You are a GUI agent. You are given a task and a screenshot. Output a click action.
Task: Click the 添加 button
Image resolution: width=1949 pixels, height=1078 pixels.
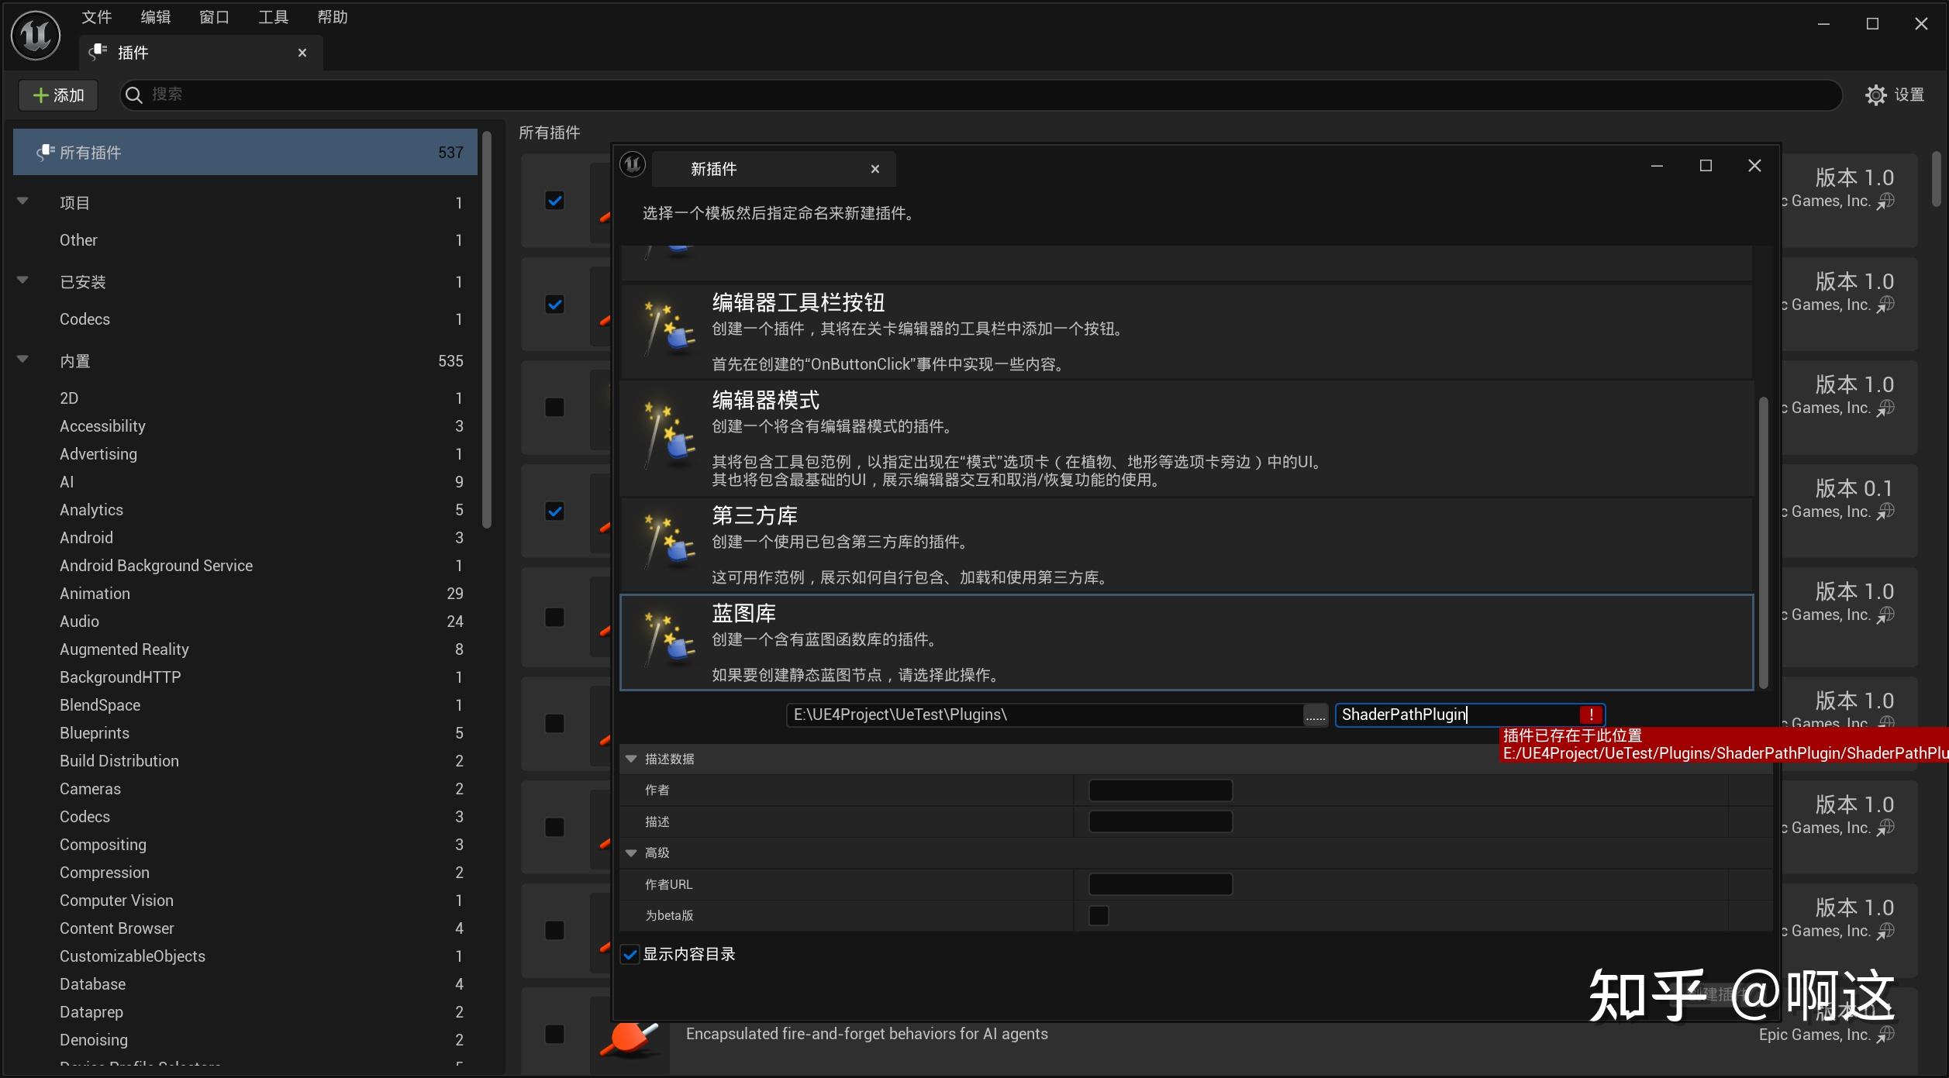57,95
